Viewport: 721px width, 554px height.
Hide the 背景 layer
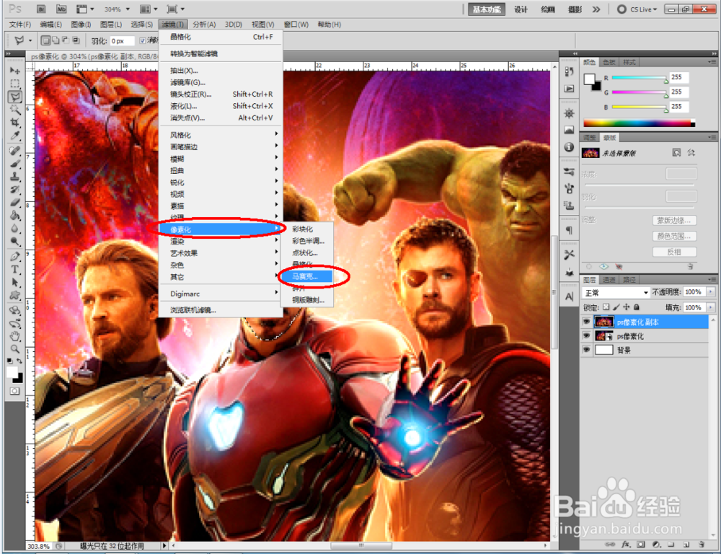[586, 350]
